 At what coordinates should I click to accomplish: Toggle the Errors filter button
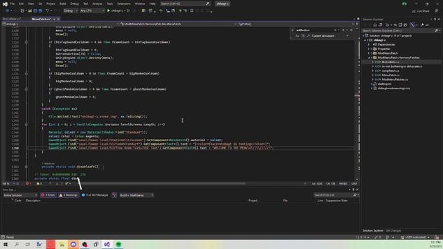coord(48,195)
